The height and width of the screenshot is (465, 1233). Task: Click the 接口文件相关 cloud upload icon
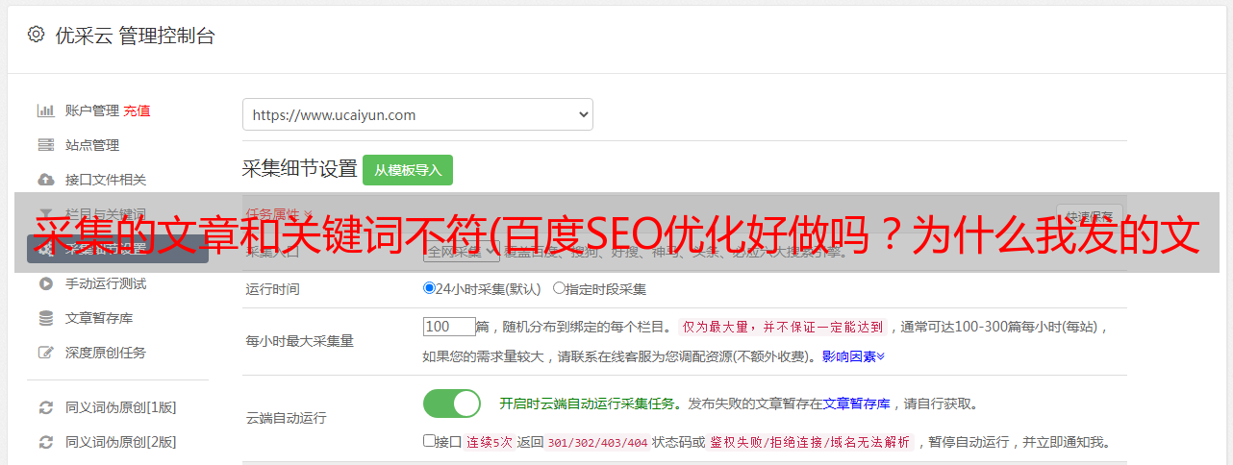[45, 180]
